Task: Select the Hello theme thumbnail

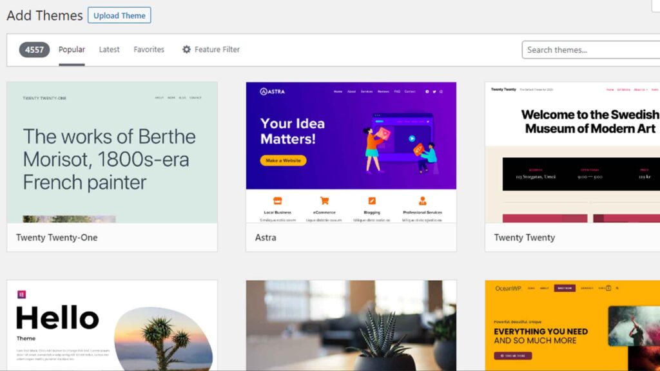Action: point(112,325)
